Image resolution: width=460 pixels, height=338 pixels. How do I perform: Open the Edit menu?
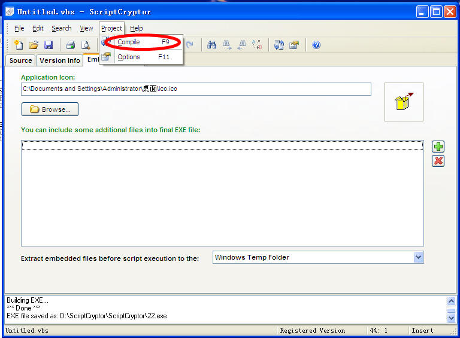click(38, 28)
